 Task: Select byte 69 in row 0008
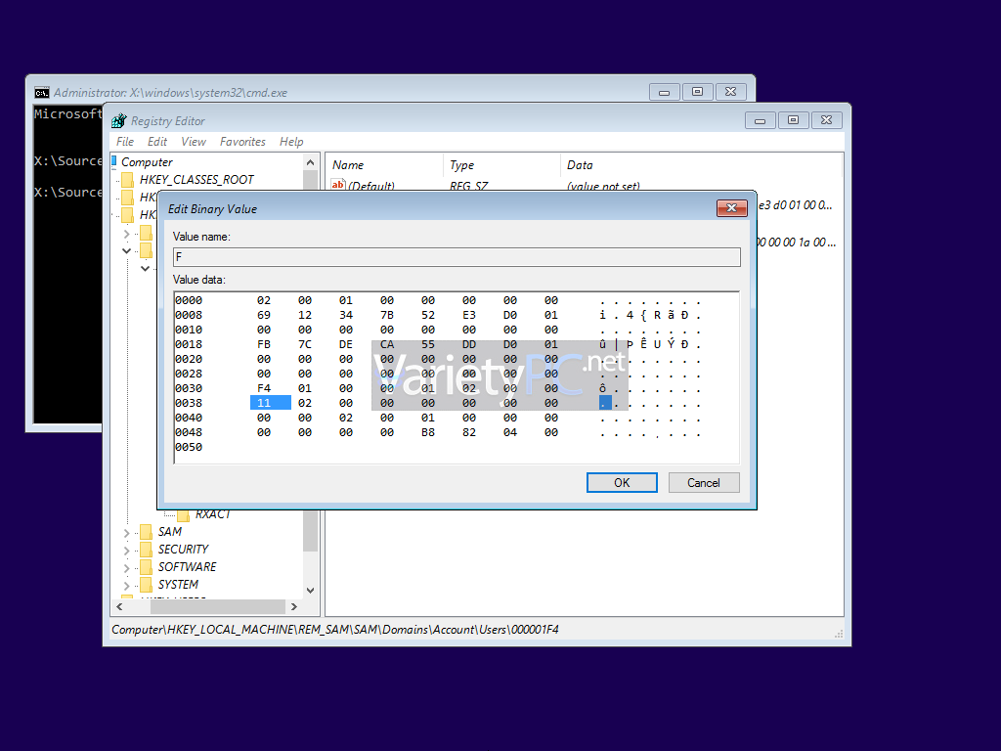pyautogui.click(x=264, y=315)
